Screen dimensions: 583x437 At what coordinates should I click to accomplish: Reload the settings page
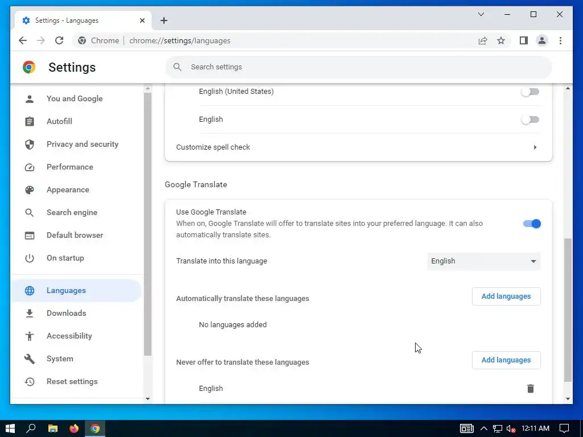point(59,40)
